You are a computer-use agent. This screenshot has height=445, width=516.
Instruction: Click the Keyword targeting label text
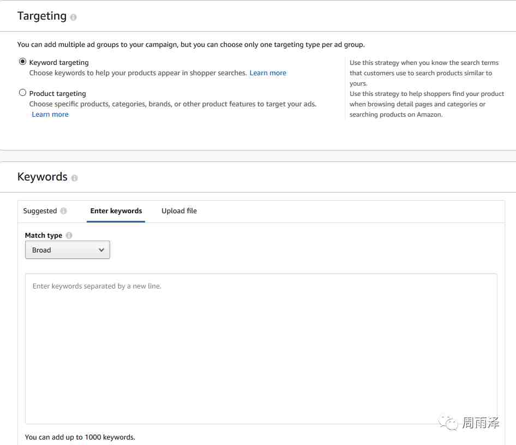59,63
